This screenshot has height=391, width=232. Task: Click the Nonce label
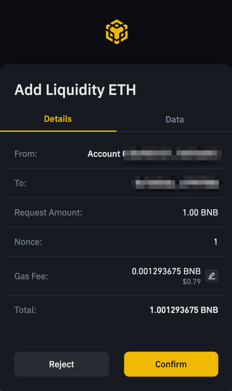pyautogui.click(x=28, y=242)
